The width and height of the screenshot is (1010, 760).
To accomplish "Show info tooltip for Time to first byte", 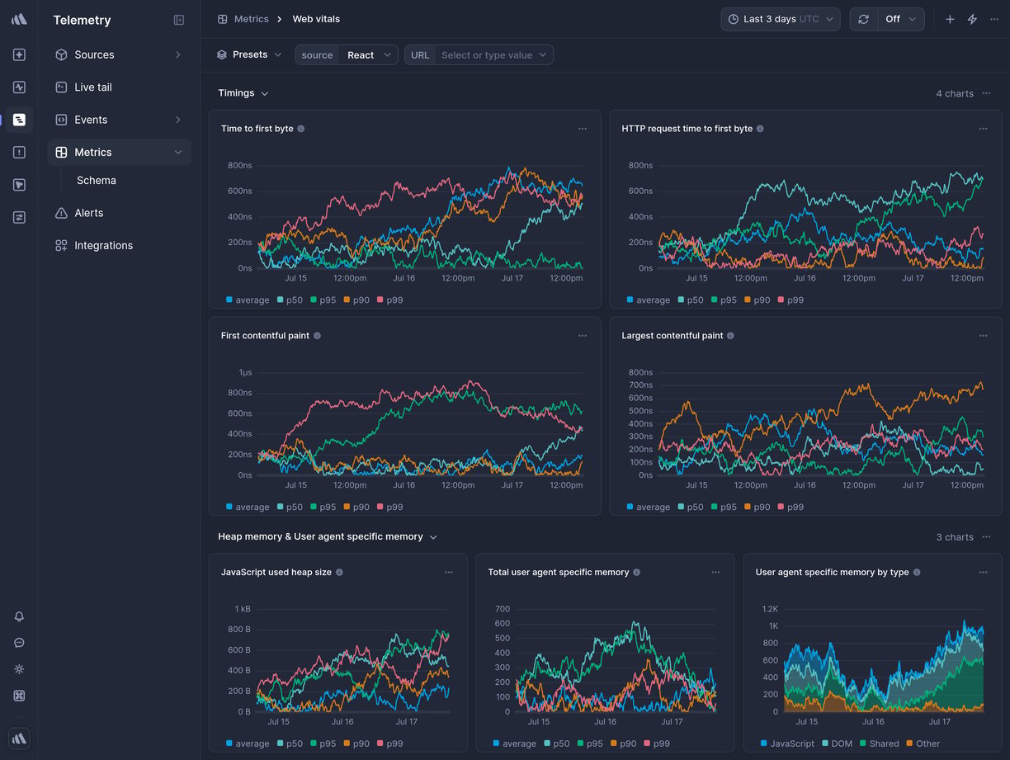I will (x=301, y=129).
